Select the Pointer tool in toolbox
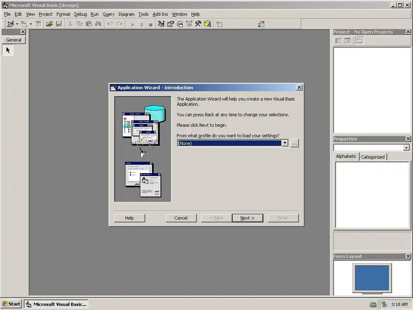This screenshot has width=413, height=310. [x=8, y=50]
